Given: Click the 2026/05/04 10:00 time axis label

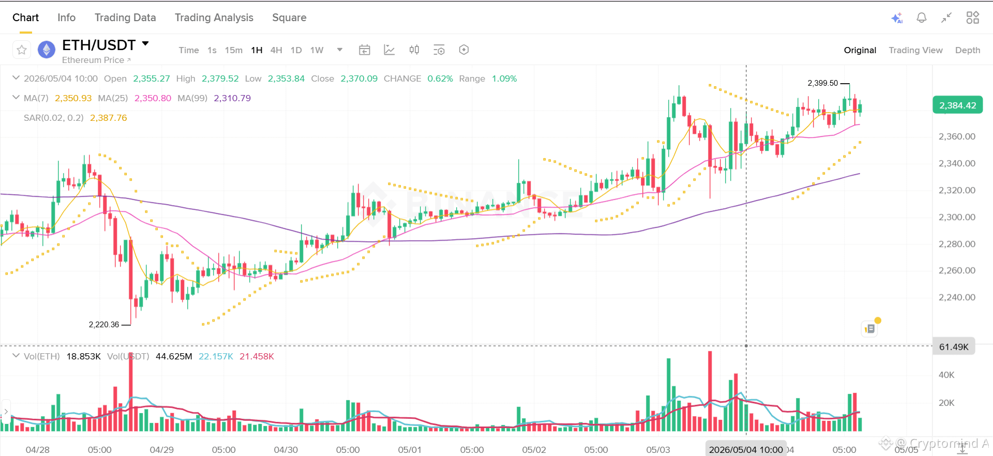Looking at the screenshot, I should 746,449.
